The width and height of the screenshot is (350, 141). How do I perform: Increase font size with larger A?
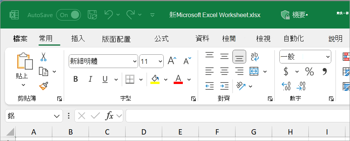(172, 61)
